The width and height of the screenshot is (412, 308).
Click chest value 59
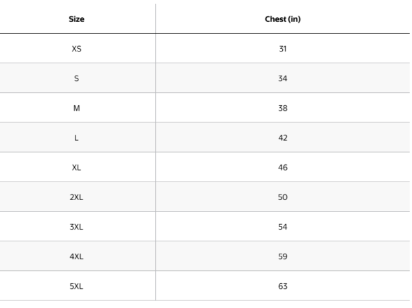coord(283,256)
